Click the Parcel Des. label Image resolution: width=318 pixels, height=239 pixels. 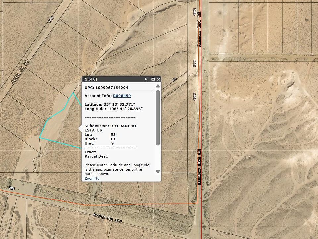(x=96, y=156)
